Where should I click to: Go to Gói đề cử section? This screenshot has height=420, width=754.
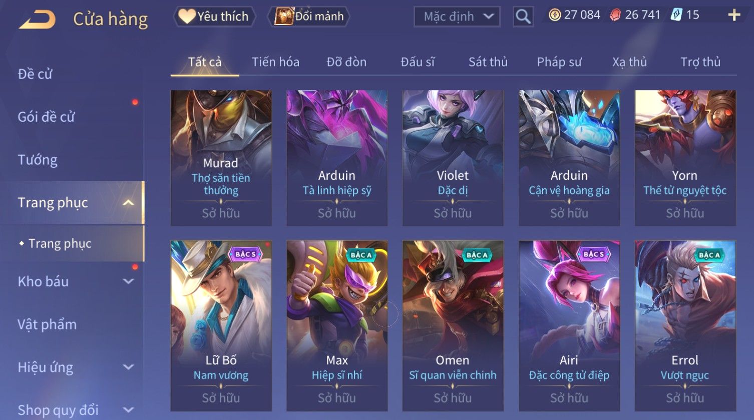click(46, 117)
